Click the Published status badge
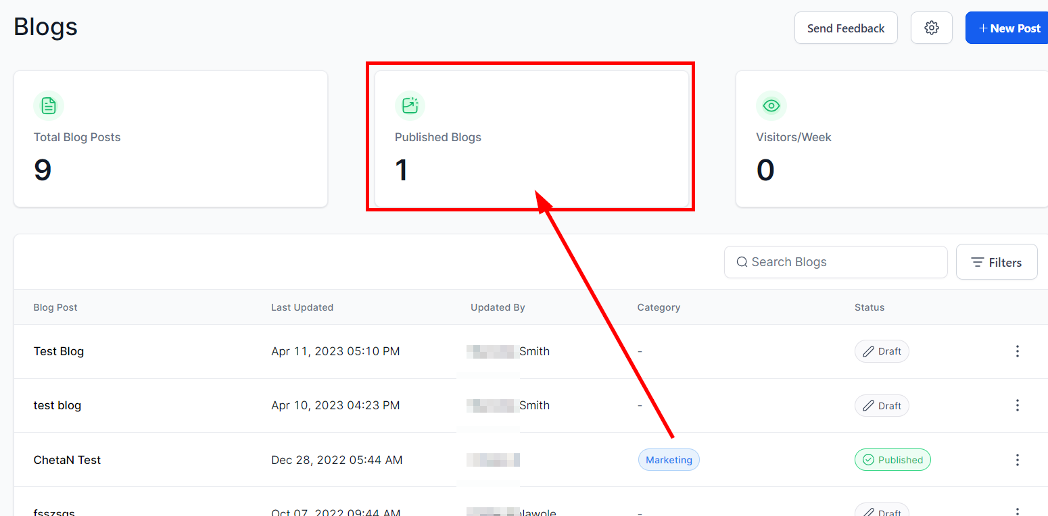1048x516 pixels. (x=892, y=460)
